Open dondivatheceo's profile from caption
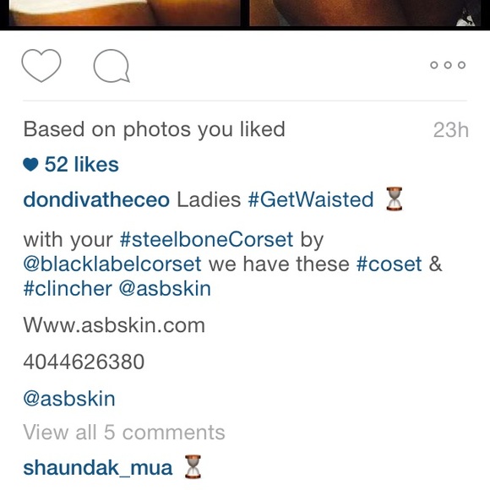The image size is (490, 490). [x=96, y=199]
